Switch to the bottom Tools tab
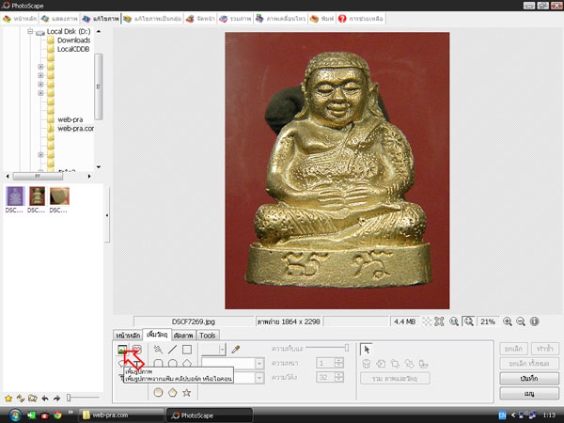Image resolution: width=564 pixels, height=423 pixels. coord(208,336)
